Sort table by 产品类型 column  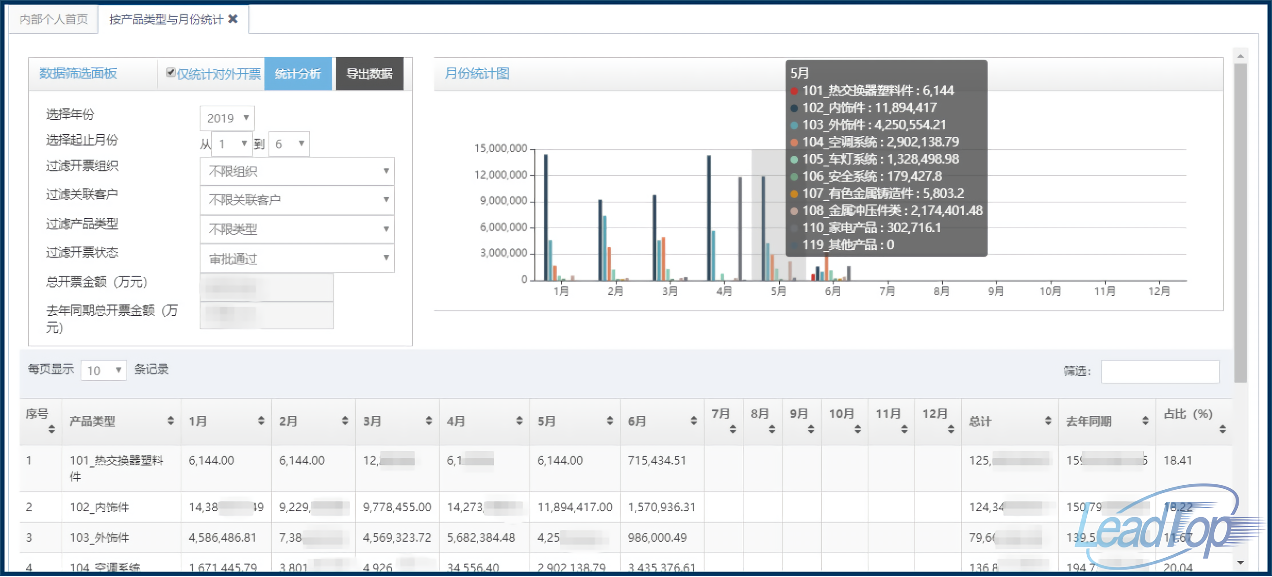tap(170, 421)
